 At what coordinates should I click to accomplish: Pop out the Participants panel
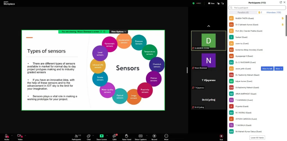click(x=281, y=2)
